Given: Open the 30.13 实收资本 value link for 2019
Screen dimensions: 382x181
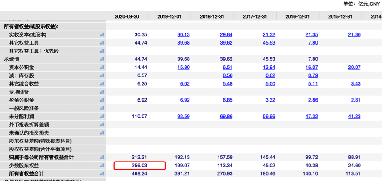Looking at the screenshot, I should (183, 35).
